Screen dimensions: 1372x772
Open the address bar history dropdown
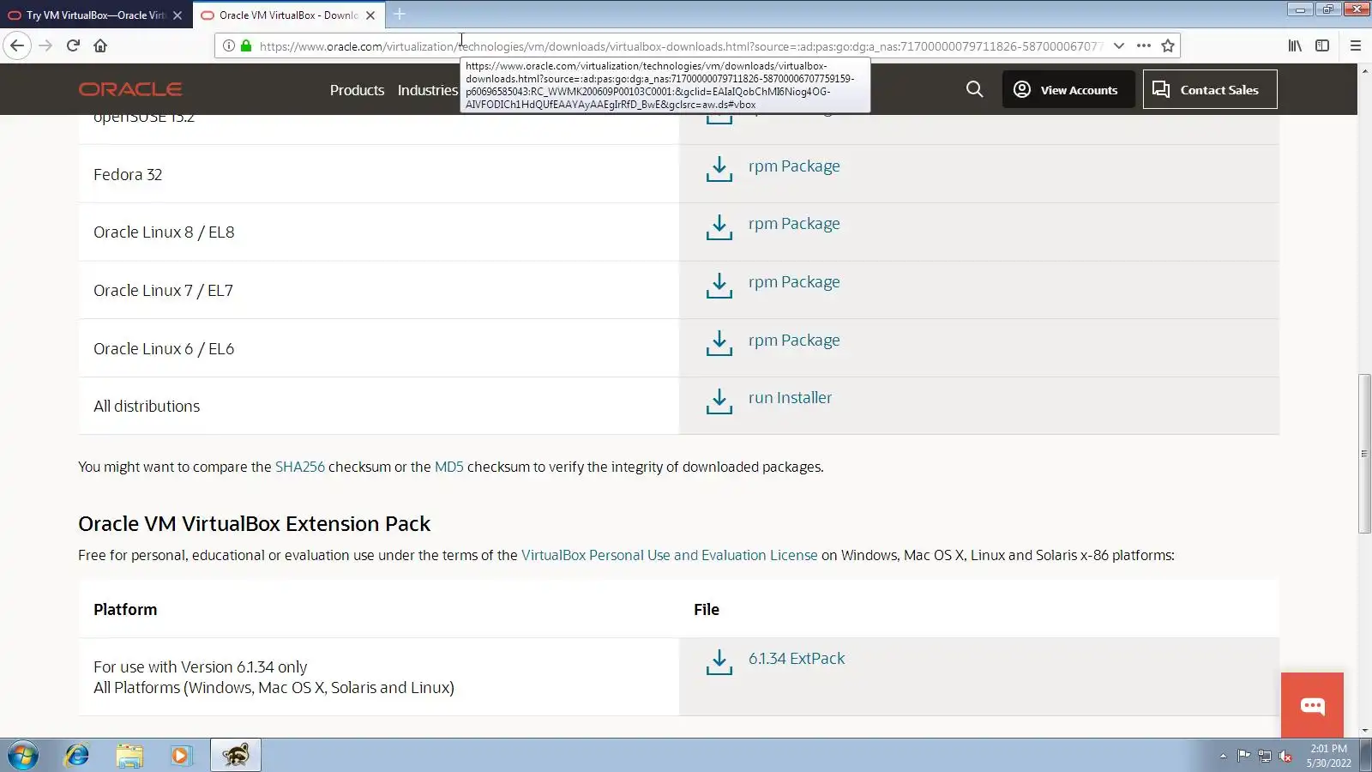[1119, 45]
